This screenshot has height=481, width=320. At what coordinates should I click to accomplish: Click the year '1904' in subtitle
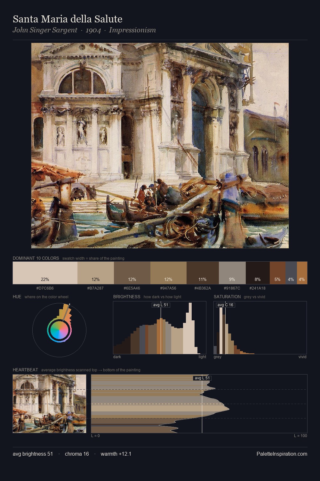pyautogui.click(x=93, y=30)
